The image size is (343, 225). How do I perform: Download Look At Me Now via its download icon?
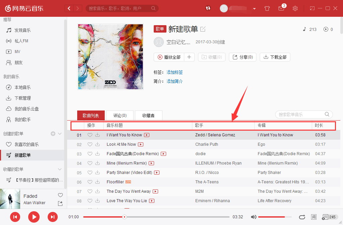pos(97,144)
